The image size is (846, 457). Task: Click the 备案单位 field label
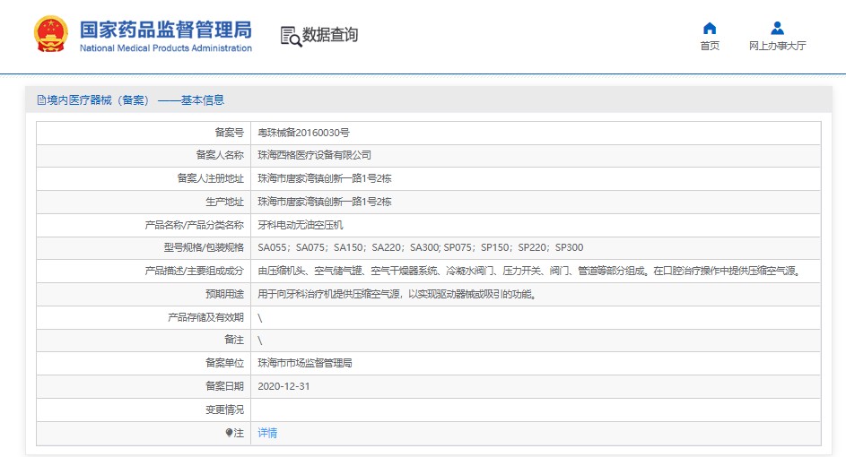[x=224, y=363]
